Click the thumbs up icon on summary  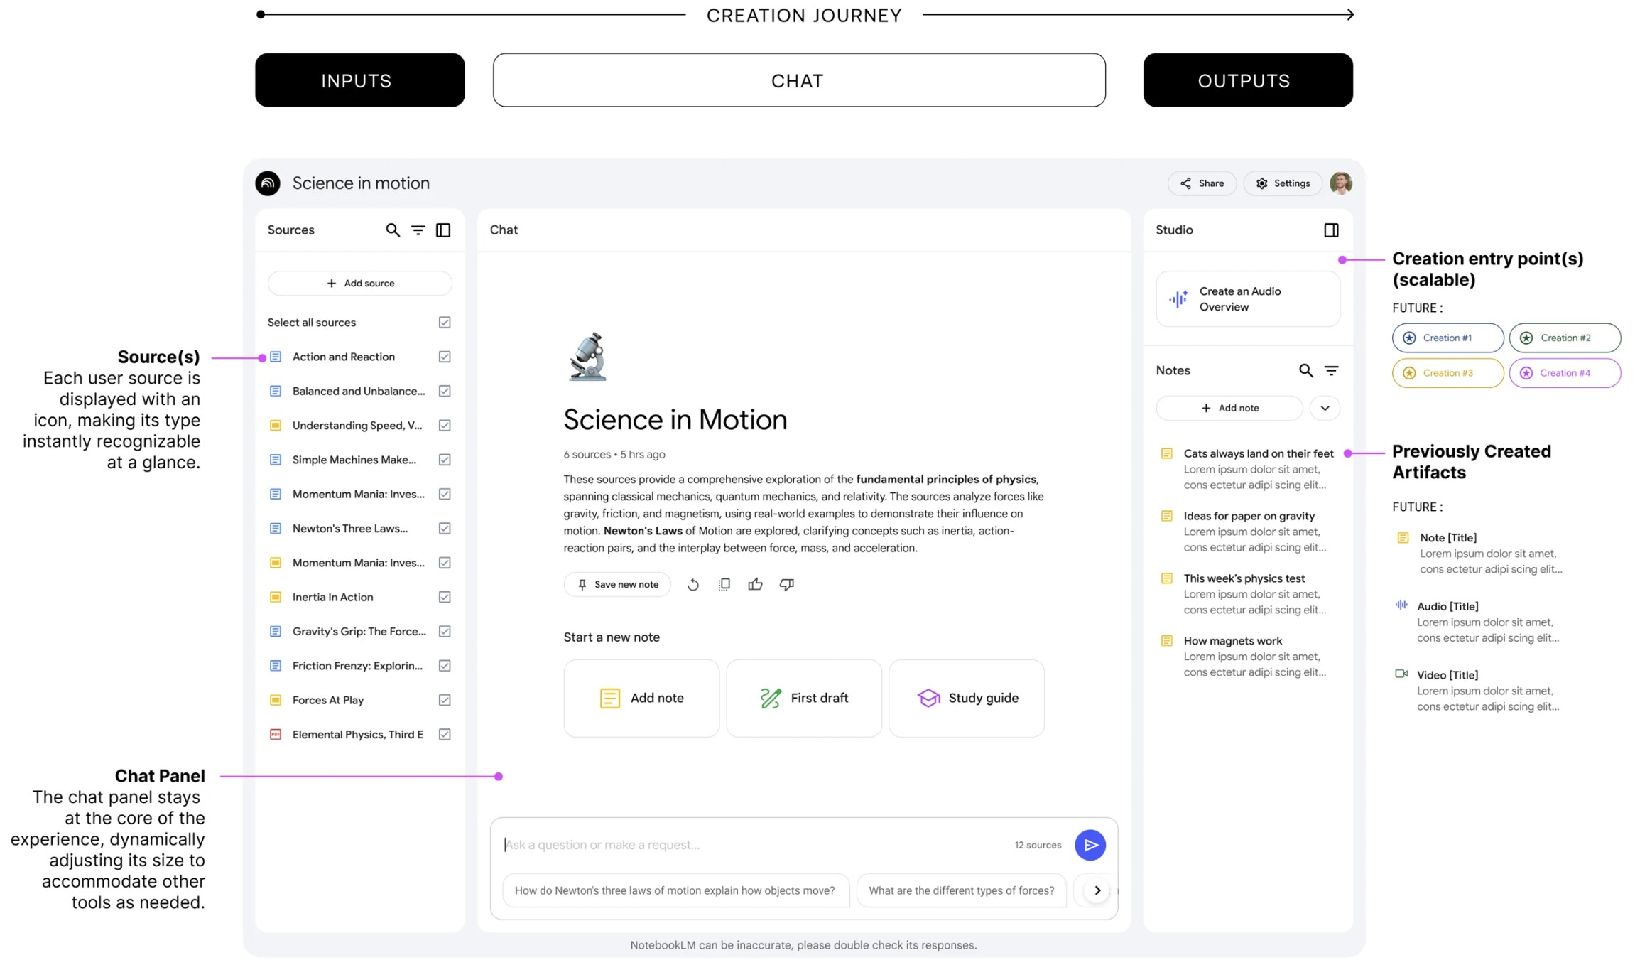(x=755, y=584)
